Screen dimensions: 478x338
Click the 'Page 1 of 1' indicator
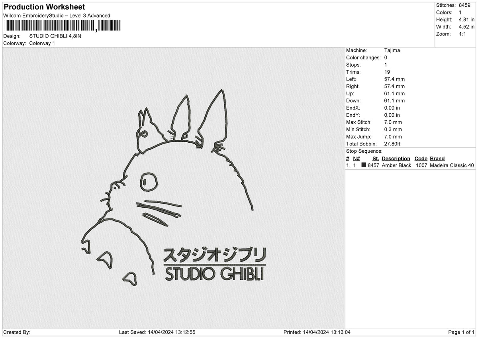461,332
